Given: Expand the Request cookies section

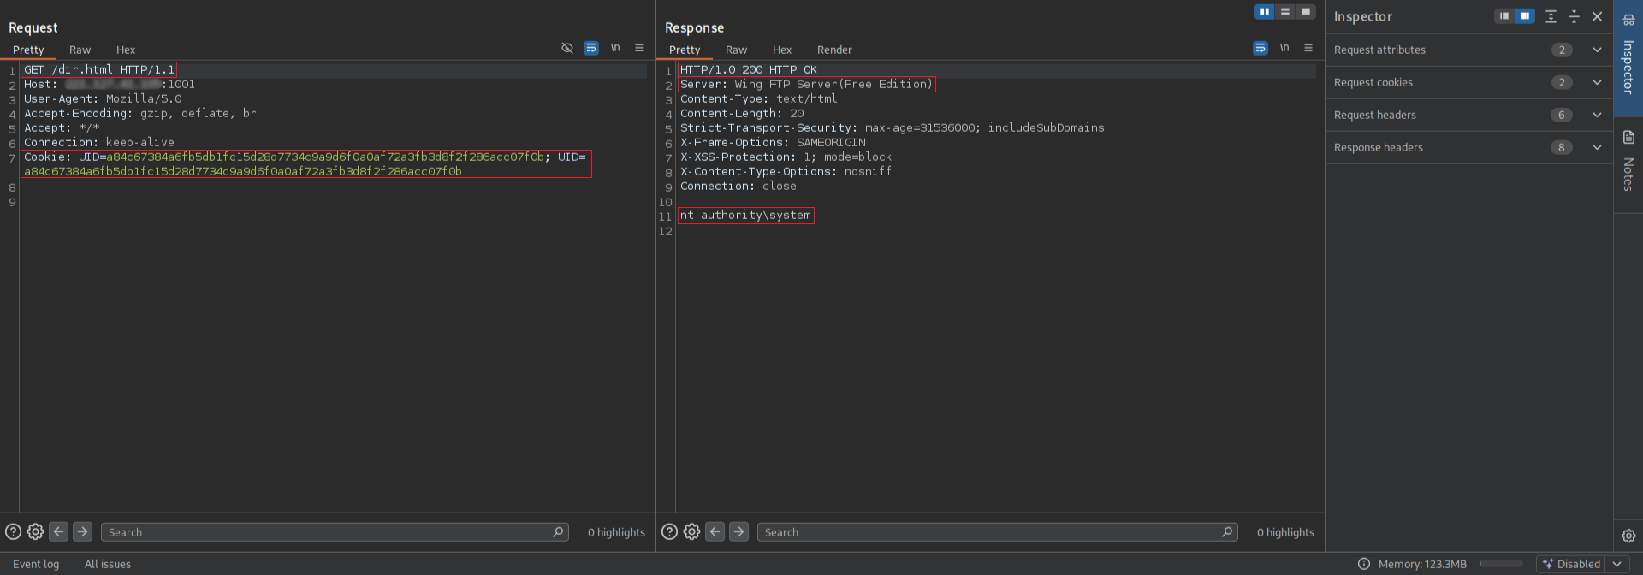Looking at the screenshot, I should [x=1468, y=82].
